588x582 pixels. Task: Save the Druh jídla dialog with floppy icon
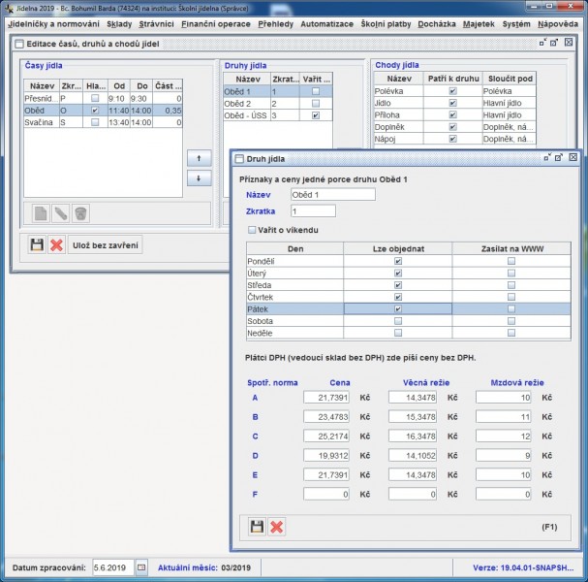point(258,527)
